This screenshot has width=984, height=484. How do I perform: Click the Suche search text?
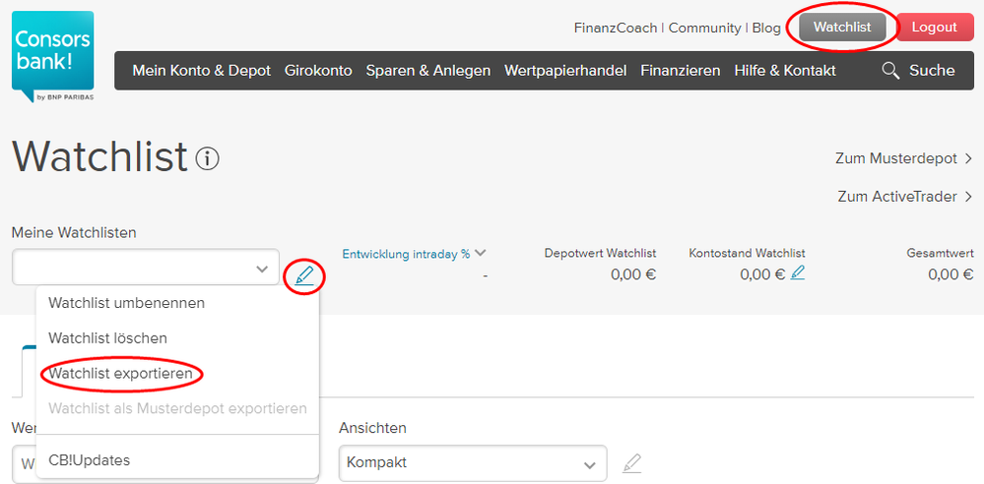pyautogui.click(x=932, y=70)
